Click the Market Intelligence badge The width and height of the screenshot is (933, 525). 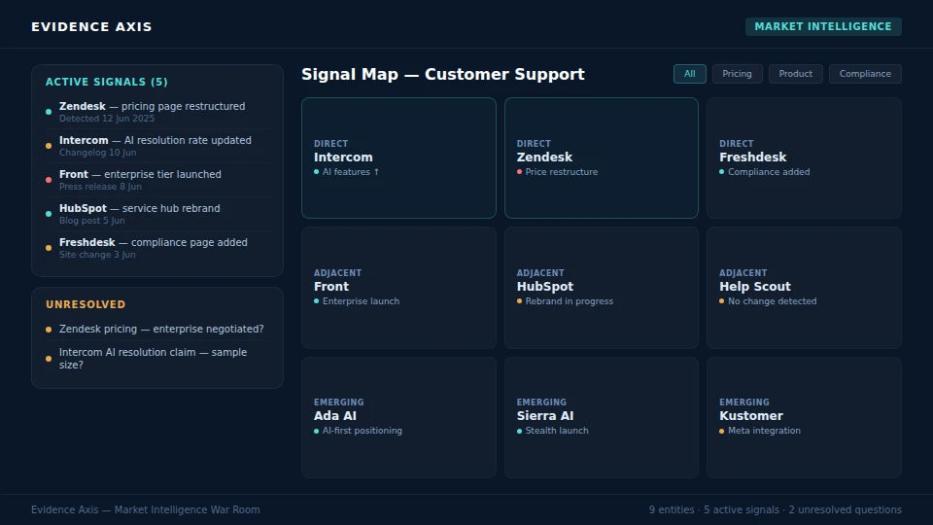(x=823, y=26)
